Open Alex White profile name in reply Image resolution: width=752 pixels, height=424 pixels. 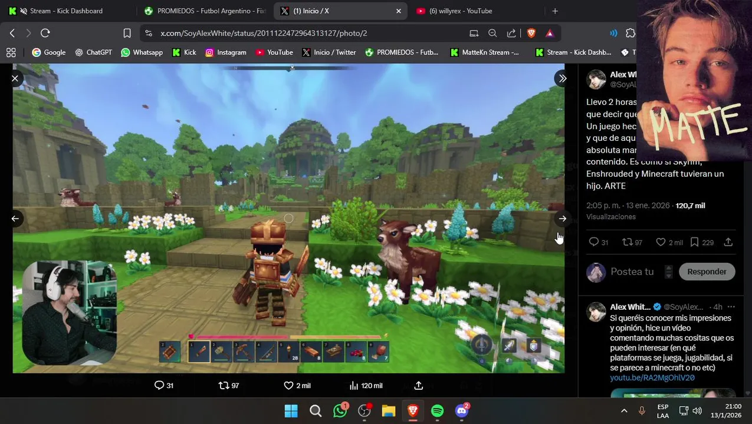pyautogui.click(x=630, y=307)
